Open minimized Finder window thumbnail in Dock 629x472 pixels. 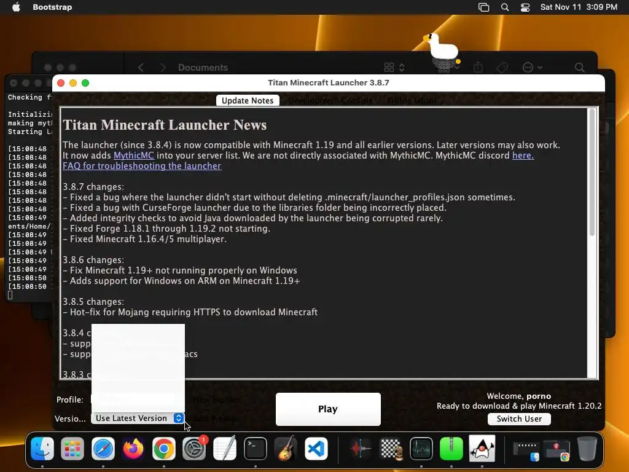(526, 450)
